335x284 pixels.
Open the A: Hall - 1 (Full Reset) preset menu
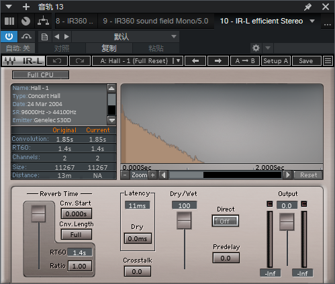[x=138, y=61]
